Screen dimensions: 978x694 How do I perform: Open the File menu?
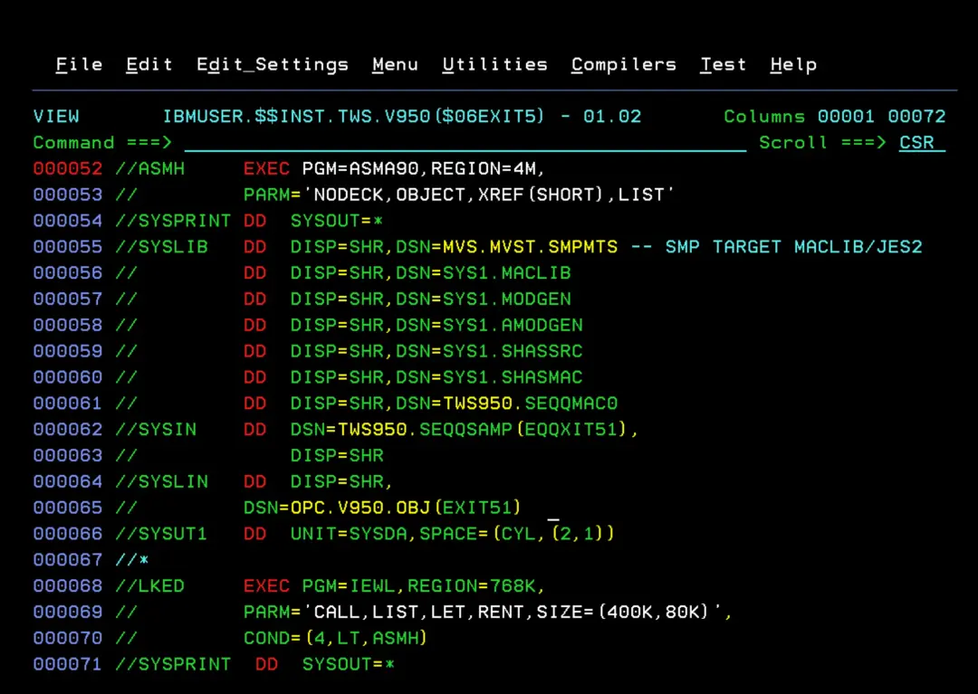click(x=79, y=64)
